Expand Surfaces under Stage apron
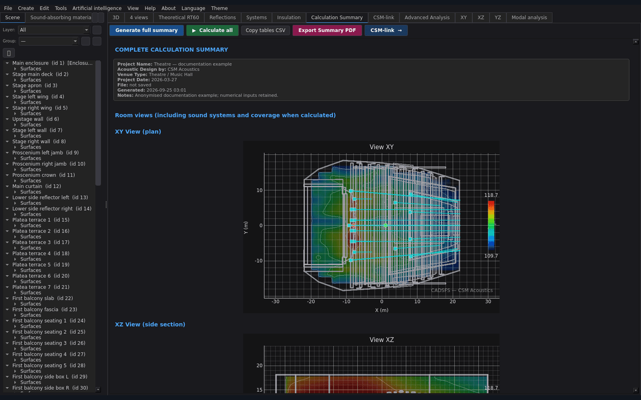Viewport: 641px width, 400px height. click(15, 91)
